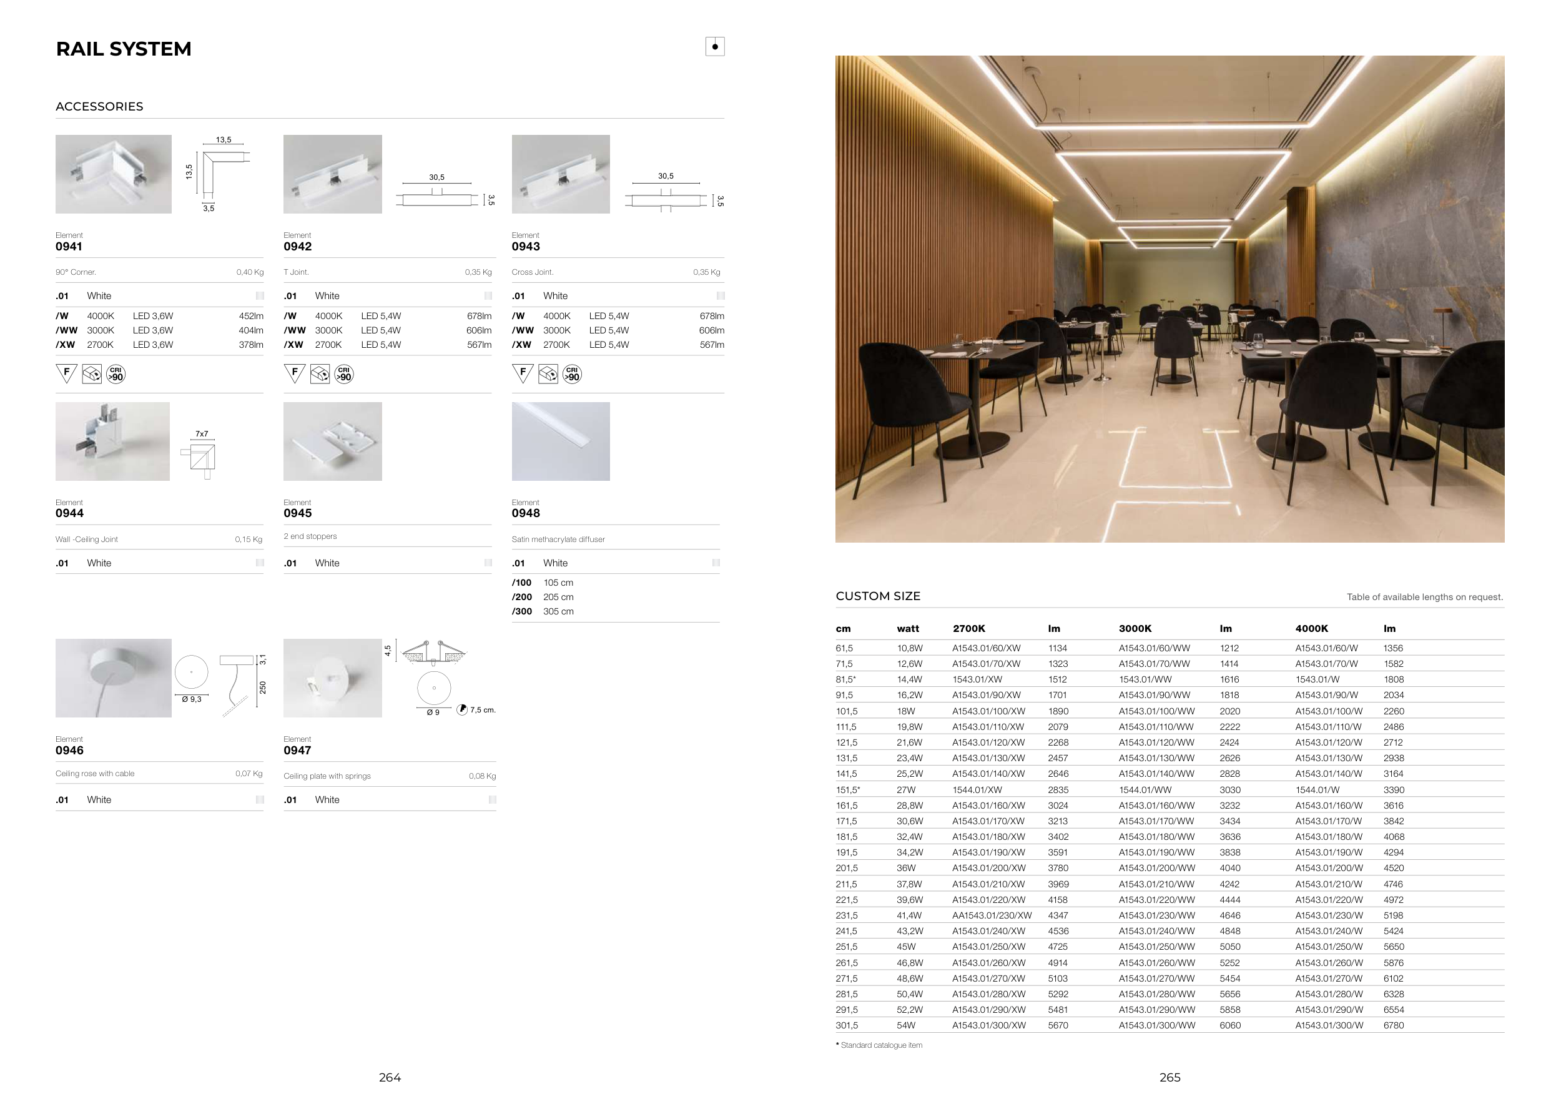Click the square dot icon at top of page
The height and width of the screenshot is (1104, 1561).
click(714, 47)
